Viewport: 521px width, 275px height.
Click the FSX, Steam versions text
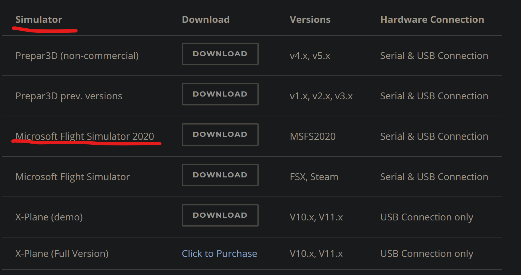tap(314, 177)
